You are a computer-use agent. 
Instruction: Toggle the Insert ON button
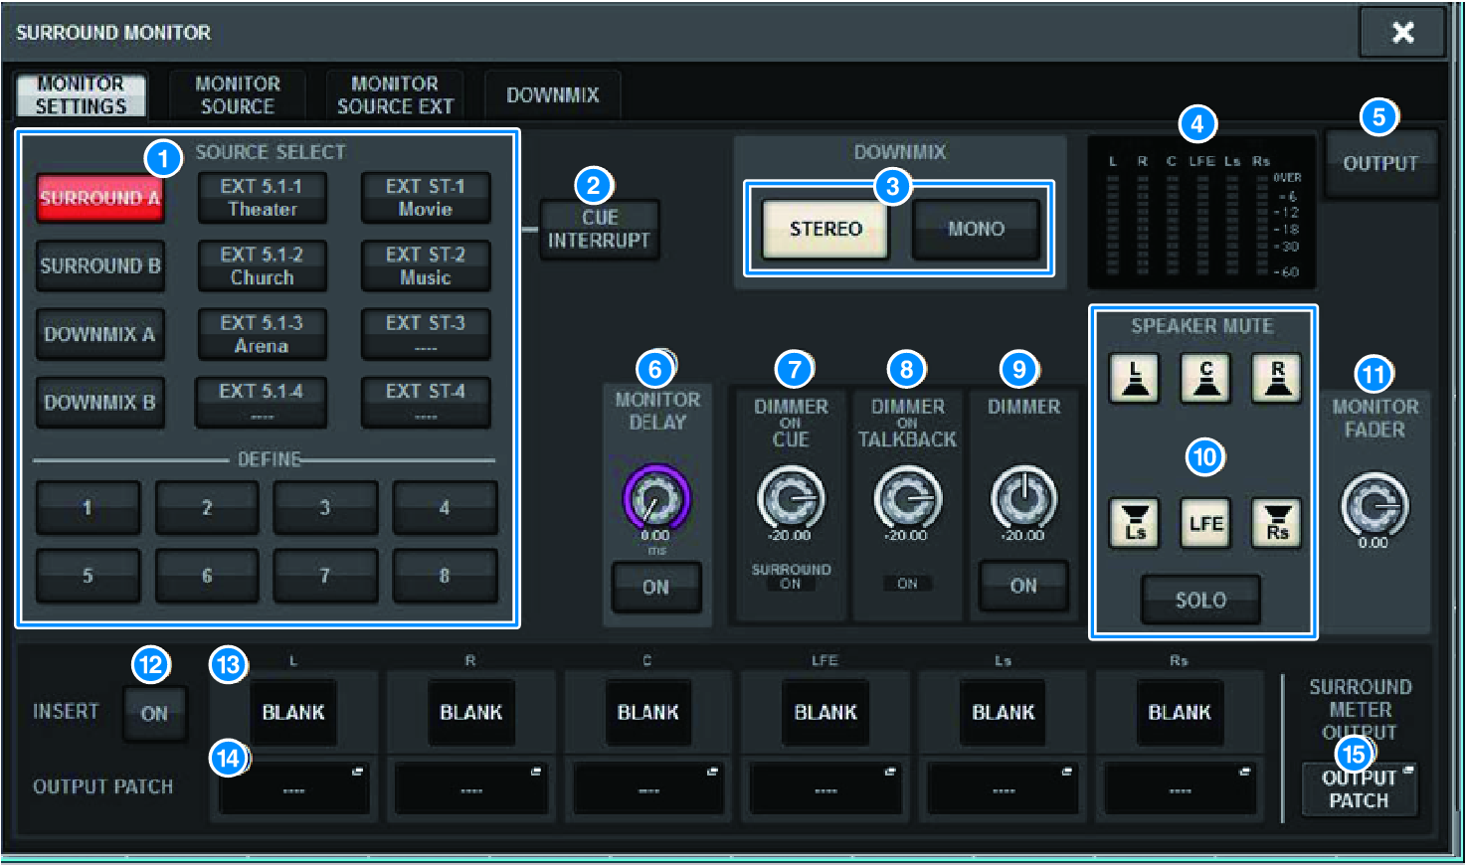pos(154,713)
